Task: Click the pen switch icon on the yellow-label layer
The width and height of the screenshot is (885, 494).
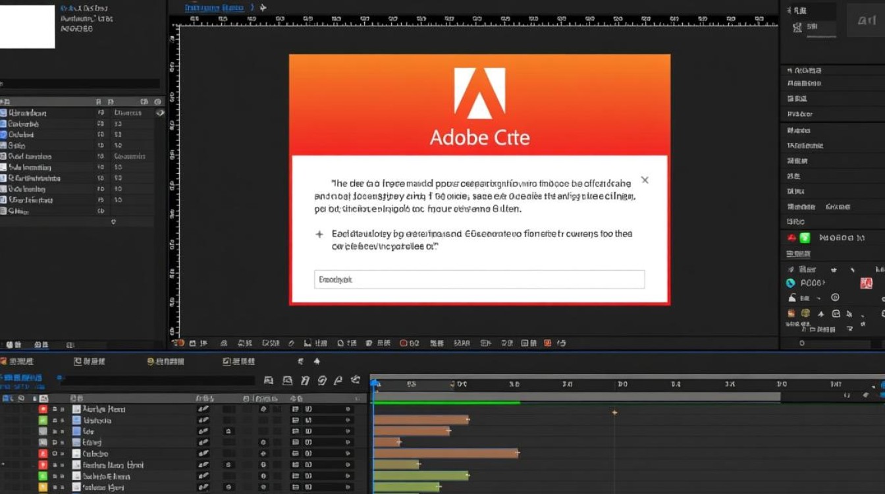Action: [203, 487]
